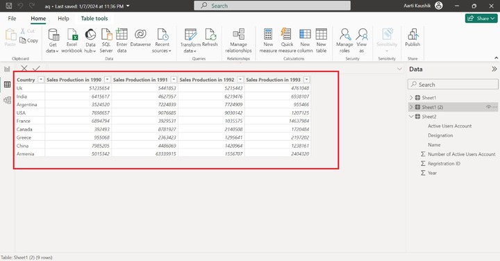
Task: Open the File menu
Action: point(12,19)
